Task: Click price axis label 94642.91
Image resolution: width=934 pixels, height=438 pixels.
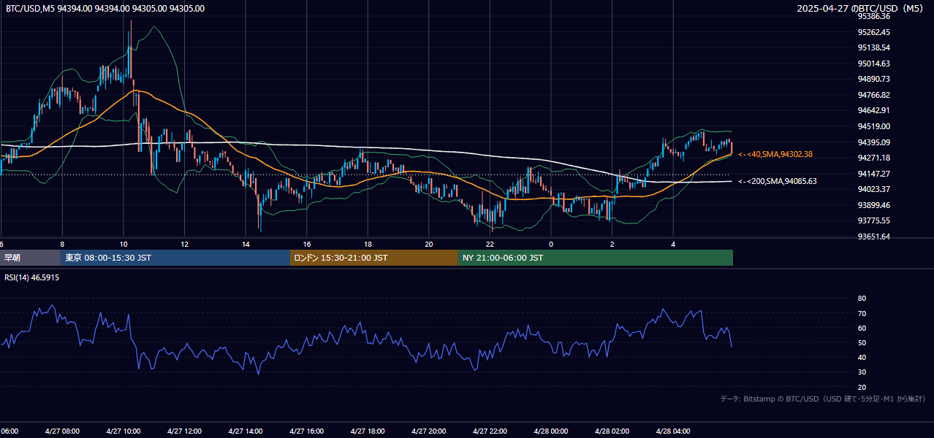Action: 873,110
